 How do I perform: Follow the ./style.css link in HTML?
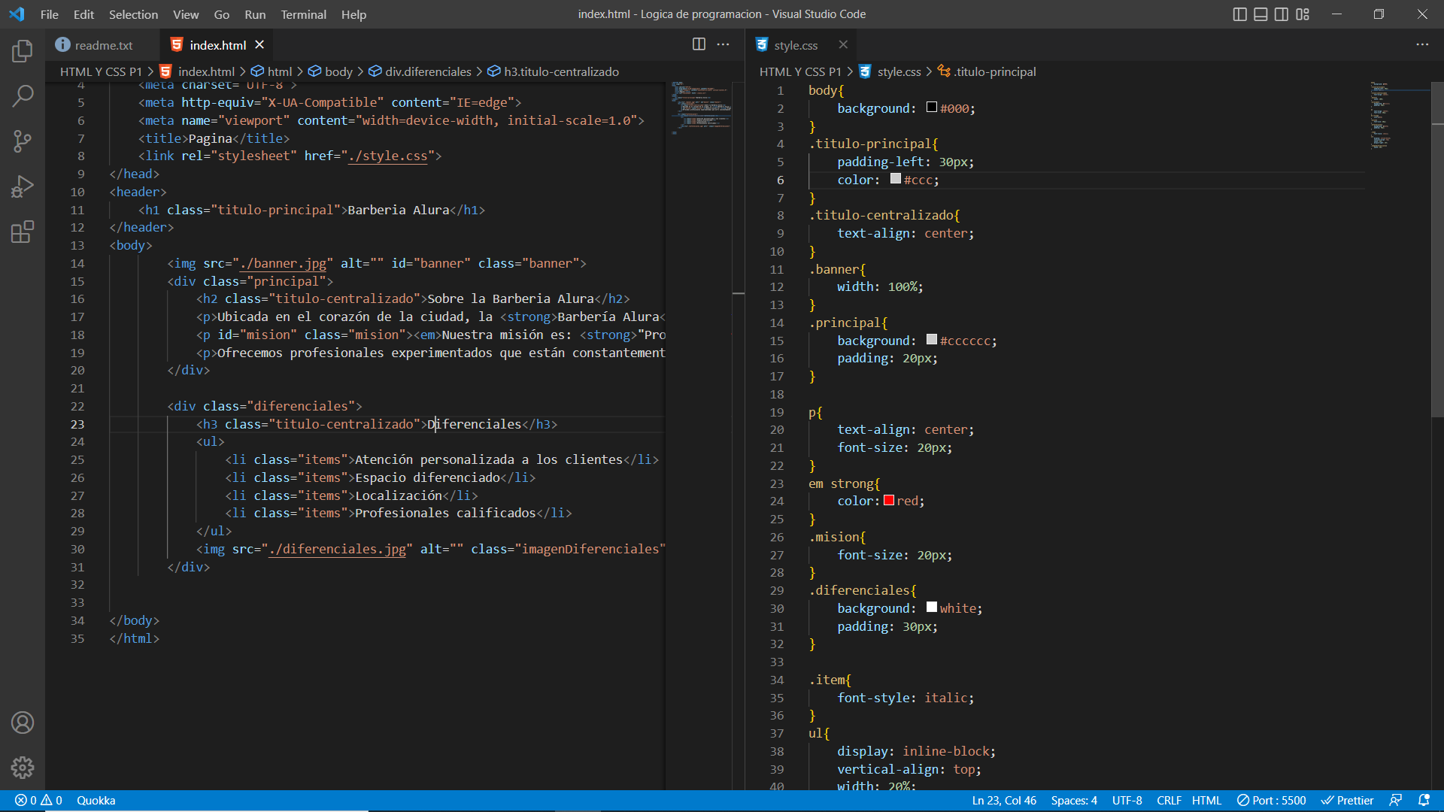[388, 156]
